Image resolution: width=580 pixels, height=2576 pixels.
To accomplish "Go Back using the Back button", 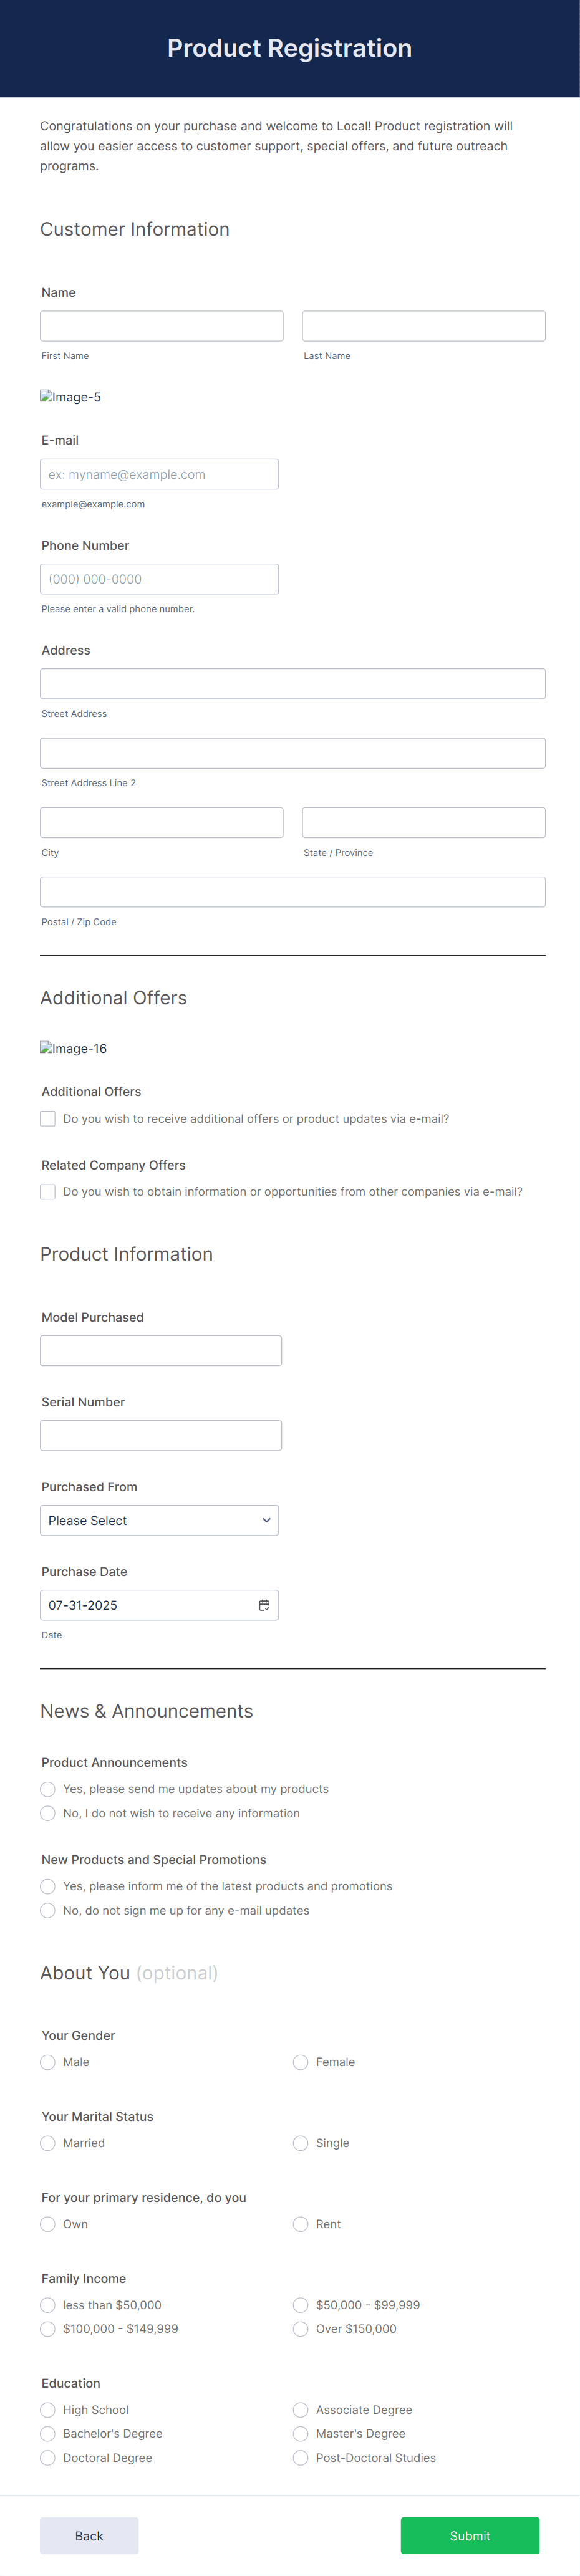I will [x=89, y=2536].
